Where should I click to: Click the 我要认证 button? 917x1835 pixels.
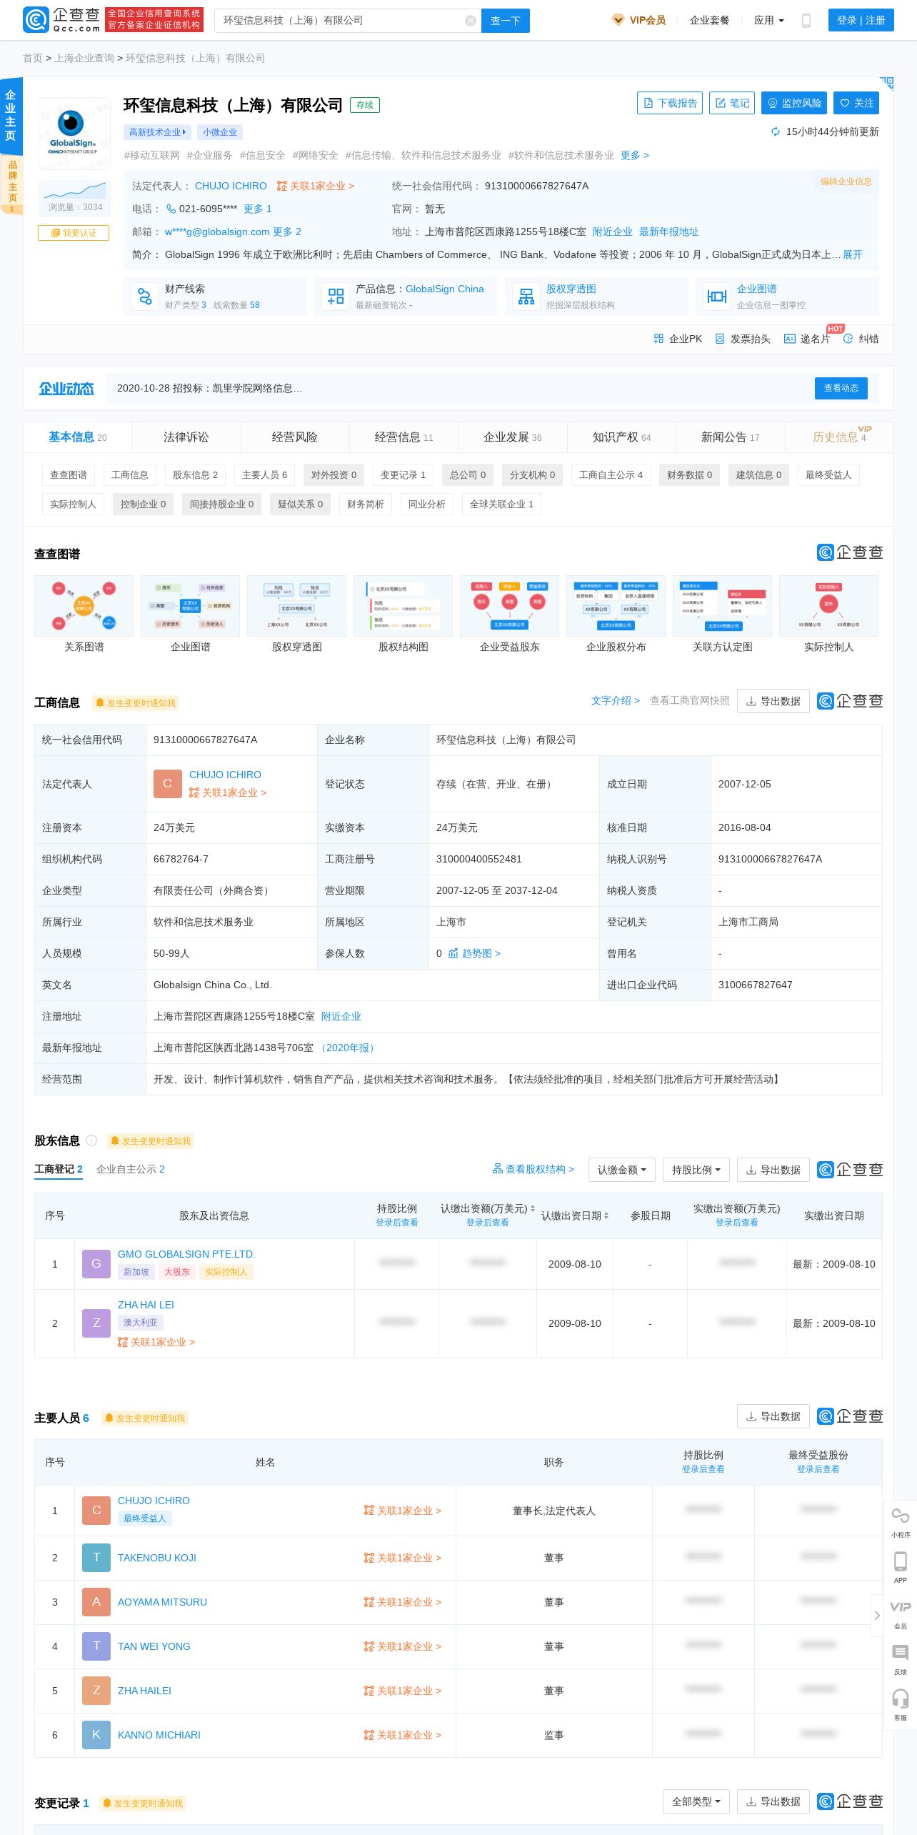click(74, 233)
